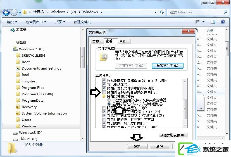Click the 应用到文件夹(L) button

(131, 66)
